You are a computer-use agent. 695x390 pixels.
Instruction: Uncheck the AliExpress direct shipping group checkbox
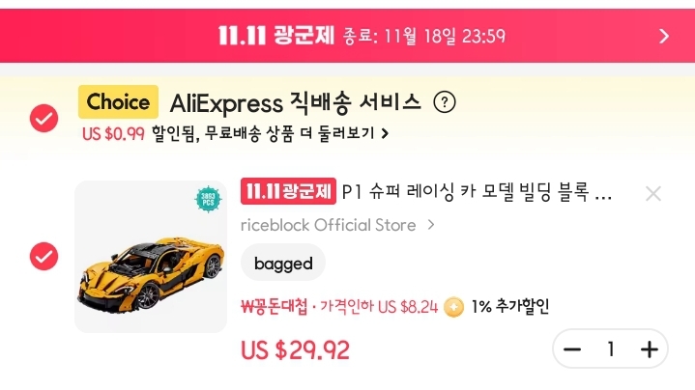(x=43, y=118)
